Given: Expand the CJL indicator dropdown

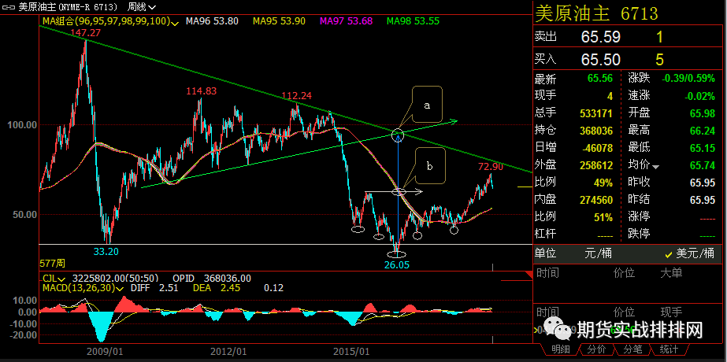Looking at the screenshot, I should tap(62, 279).
